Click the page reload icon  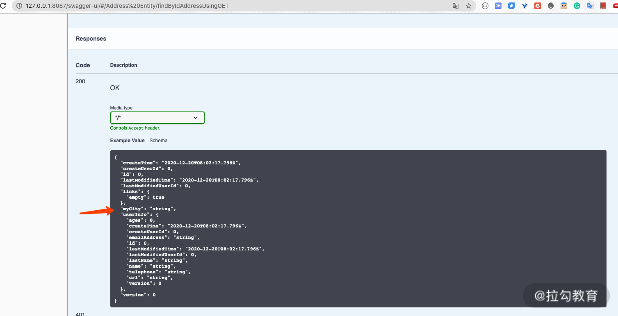(3, 5)
